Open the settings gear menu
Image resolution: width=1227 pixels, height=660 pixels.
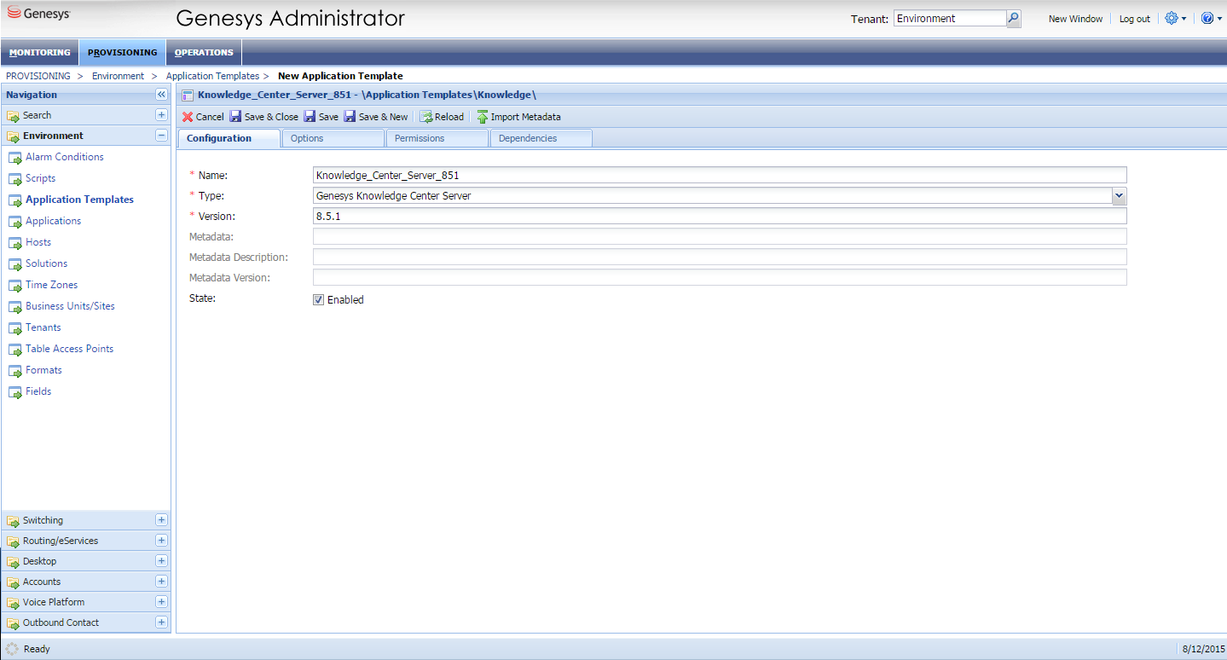click(x=1176, y=18)
